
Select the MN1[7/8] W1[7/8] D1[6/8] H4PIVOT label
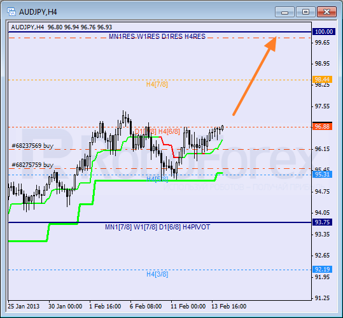[x=158, y=227]
